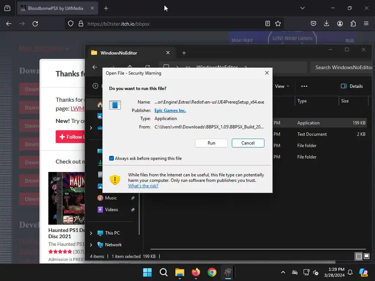Open the Haunted PS1 Demo Disc thumbnail
This screenshot has height=281, width=375.
pos(67,198)
